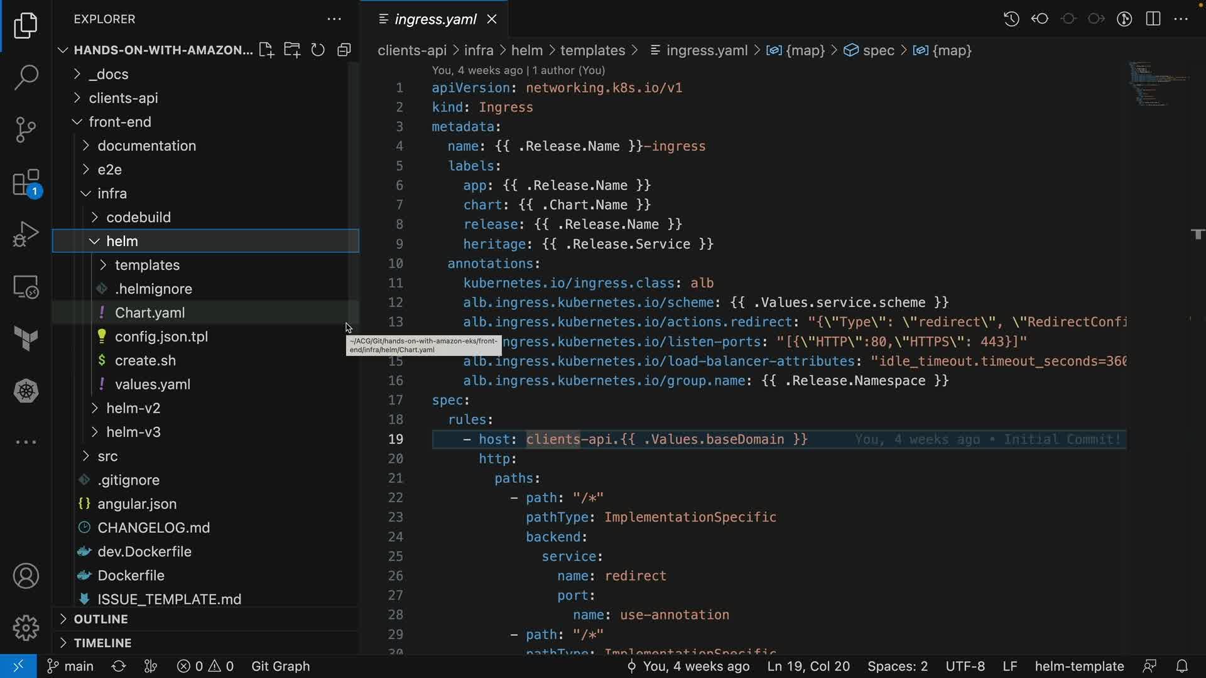Open the Search view in activity bar
The height and width of the screenshot is (678, 1206).
coord(26,77)
